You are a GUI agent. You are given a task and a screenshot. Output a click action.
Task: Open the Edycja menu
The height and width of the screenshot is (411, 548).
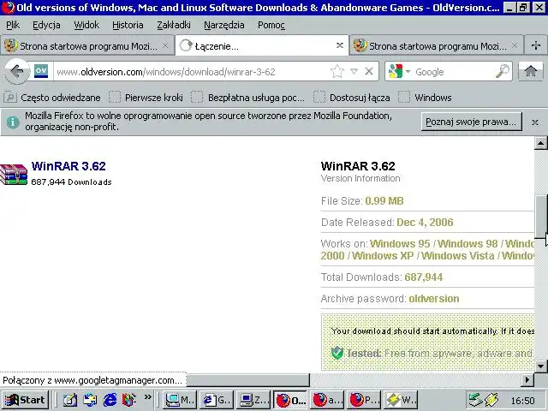click(46, 25)
